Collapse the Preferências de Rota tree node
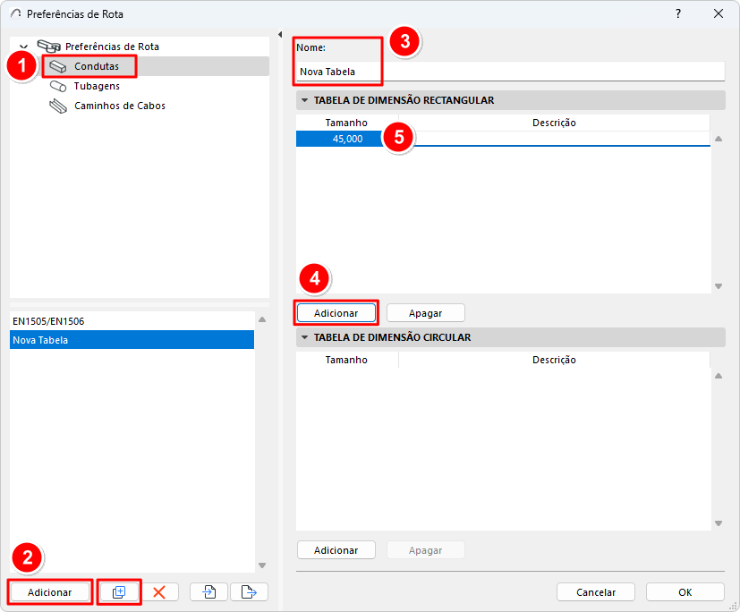The height and width of the screenshot is (612, 740). pos(23,47)
